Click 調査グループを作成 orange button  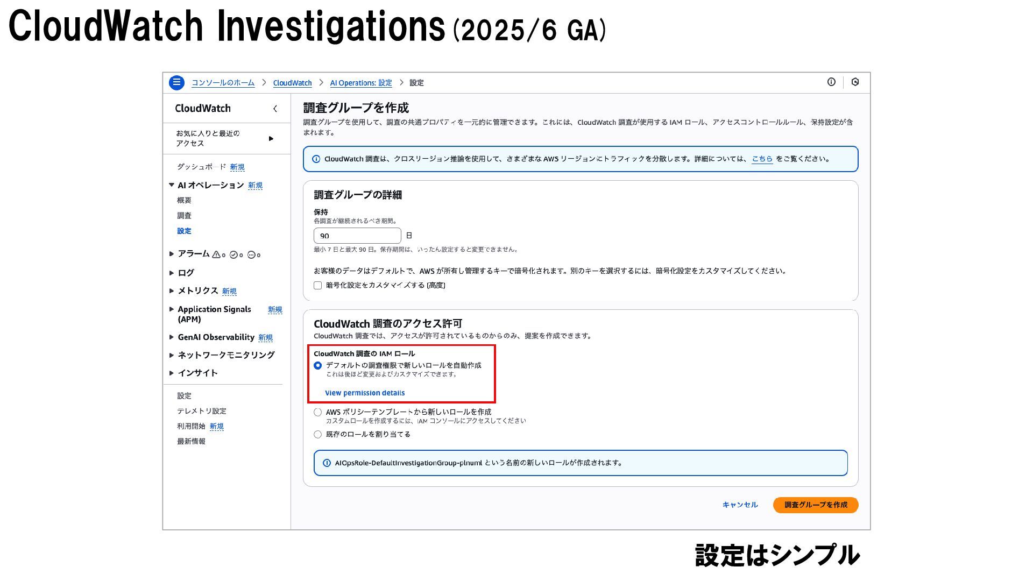coord(815,505)
